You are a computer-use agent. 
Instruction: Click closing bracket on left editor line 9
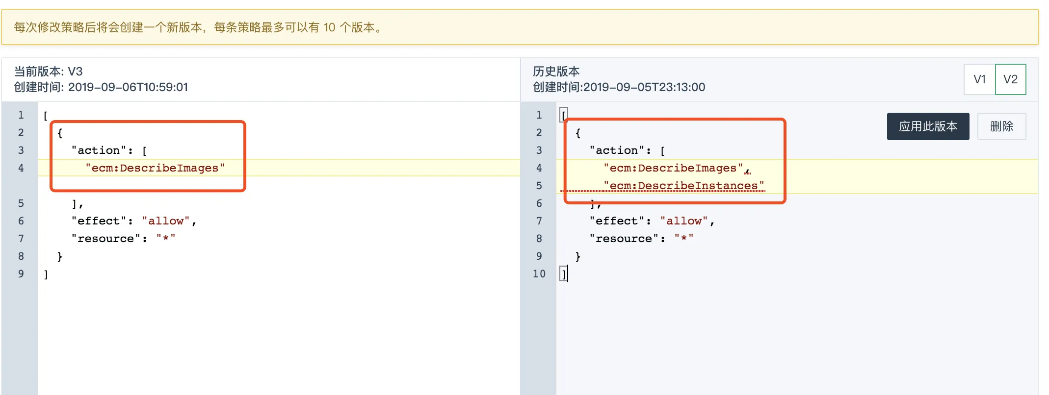pos(46,274)
